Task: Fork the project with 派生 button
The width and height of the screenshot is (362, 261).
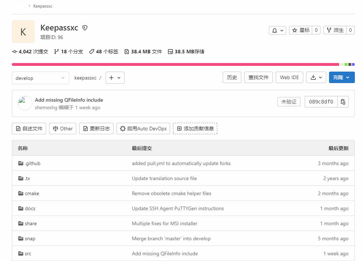Action: click(x=335, y=30)
